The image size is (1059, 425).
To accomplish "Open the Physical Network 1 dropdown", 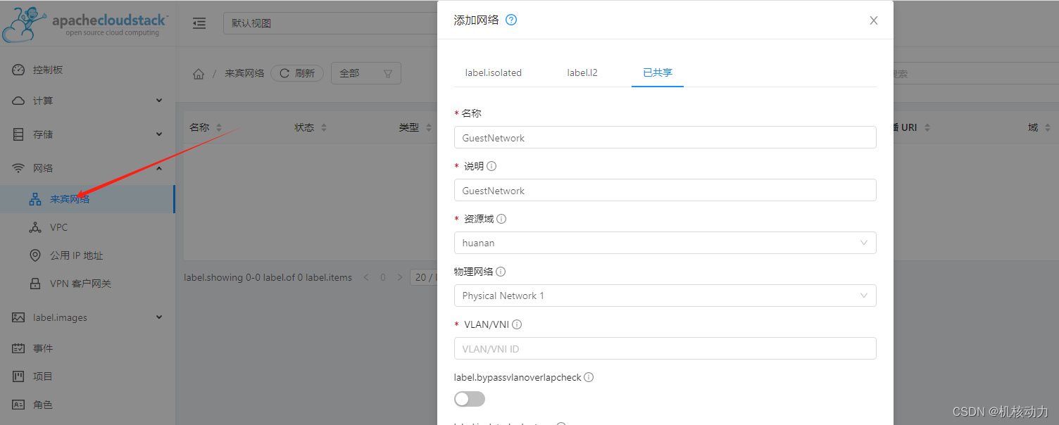I will 665,295.
